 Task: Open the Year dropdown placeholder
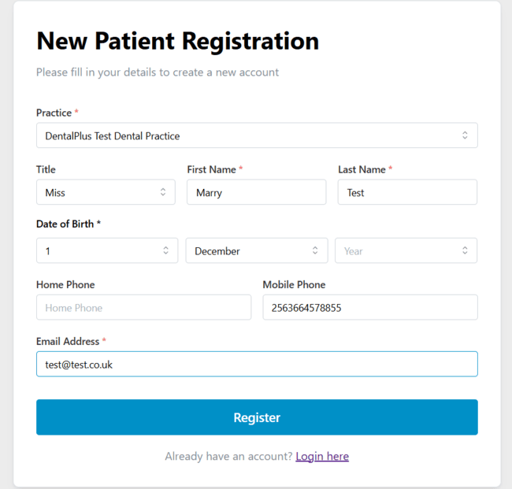[405, 250]
